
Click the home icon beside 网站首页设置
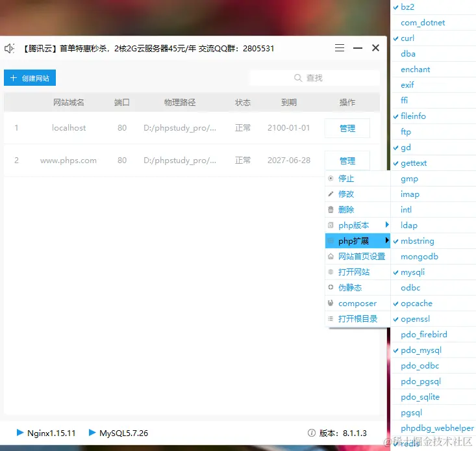coord(331,256)
